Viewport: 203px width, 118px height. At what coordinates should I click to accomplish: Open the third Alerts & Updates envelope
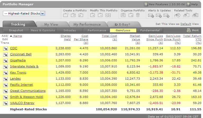pyautogui.click(x=166, y=15)
